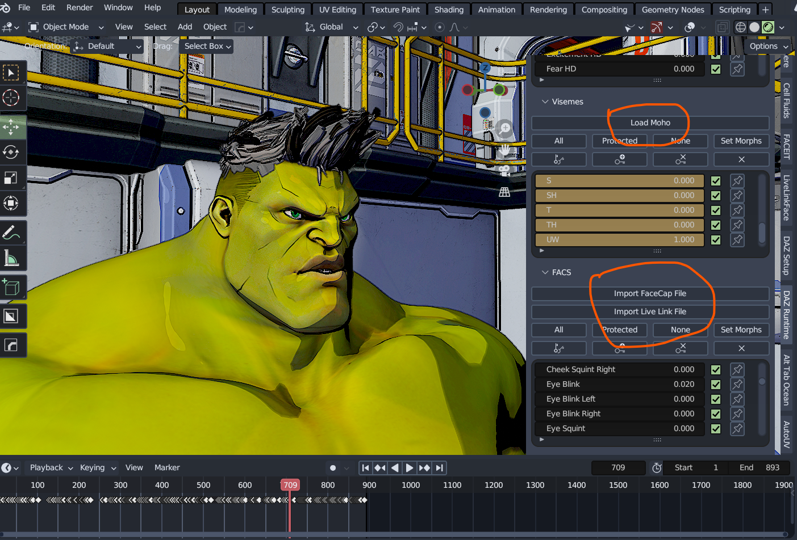Click Set Morphs in the Visemes section
The image size is (797, 540).
pos(741,141)
